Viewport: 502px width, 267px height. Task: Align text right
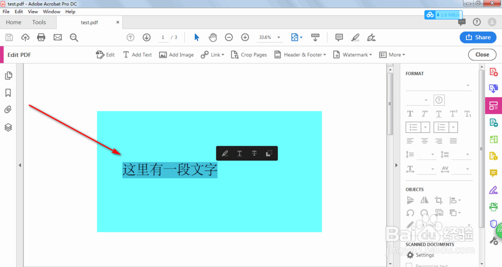tap(439, 141)
